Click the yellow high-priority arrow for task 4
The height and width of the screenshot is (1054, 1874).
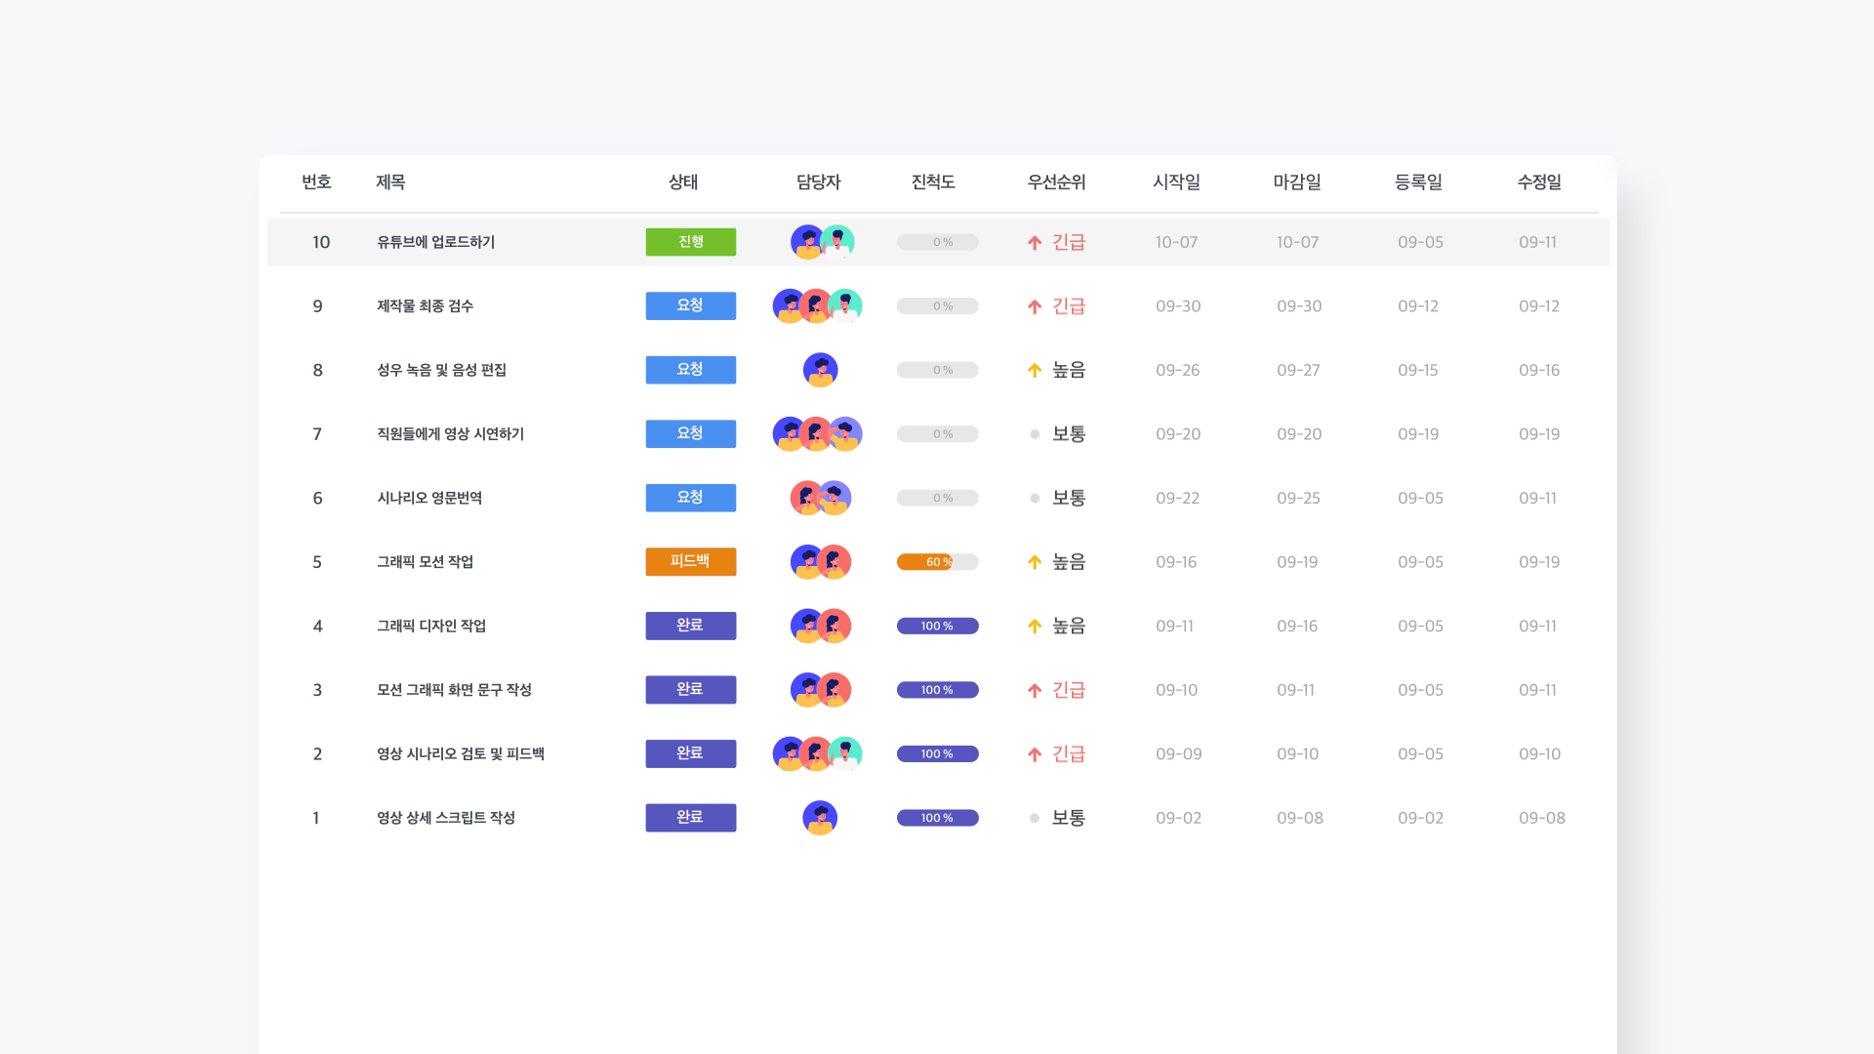tap(1035, 627)
